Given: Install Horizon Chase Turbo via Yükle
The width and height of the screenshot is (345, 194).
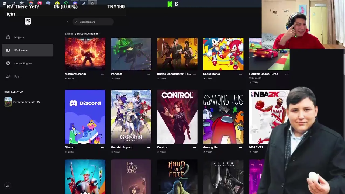Looking at the screenshot, I should point(254,82).
